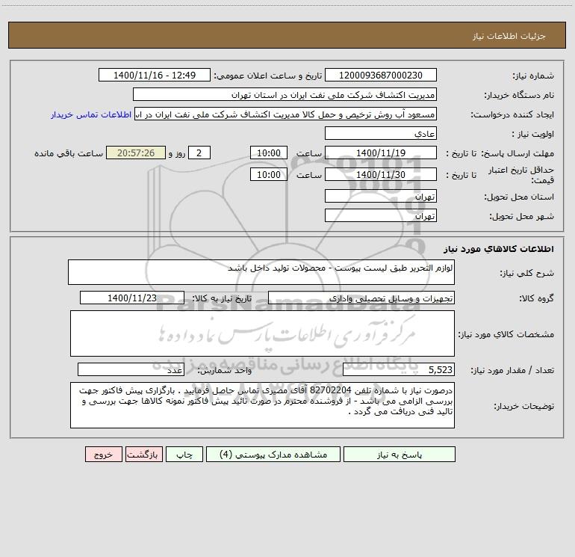Click the حداقل تاریخ اعتبار قیمت label
The image size is (575, 557).
(x=521, y=175)
